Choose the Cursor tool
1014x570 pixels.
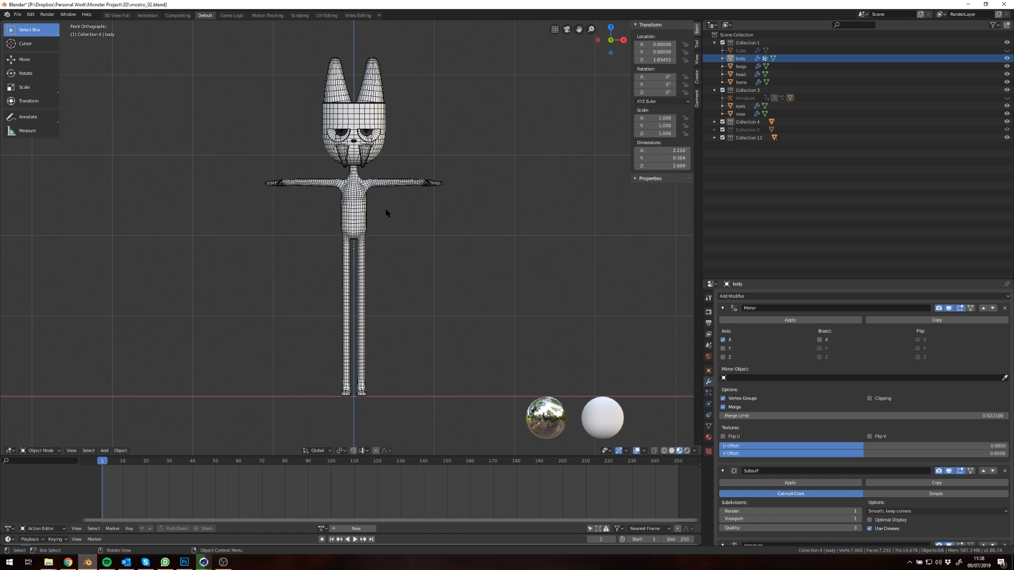(x=25, y=44)
